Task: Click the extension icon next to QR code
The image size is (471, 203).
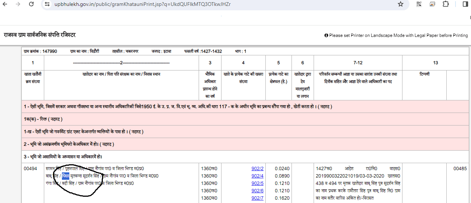Action: click(x=432, y=4)
